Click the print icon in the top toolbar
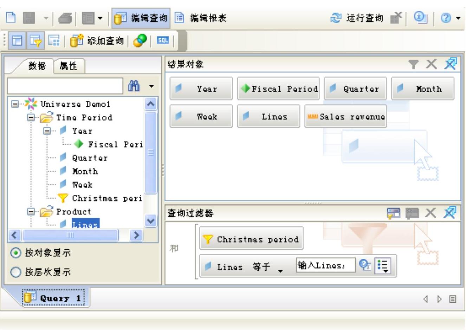Screen dimensions: 466x330 [x=65, y=18]
